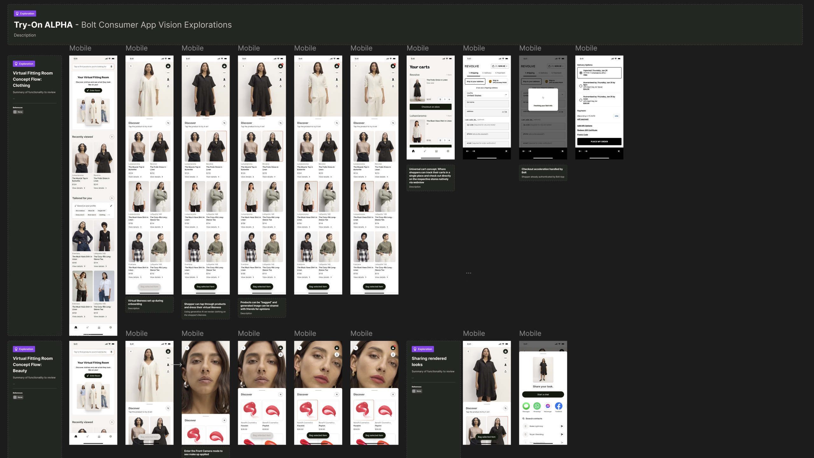814x458 pixels.
Task: Switch to the 3. Payment tab
Action: [x=500, y=73]
